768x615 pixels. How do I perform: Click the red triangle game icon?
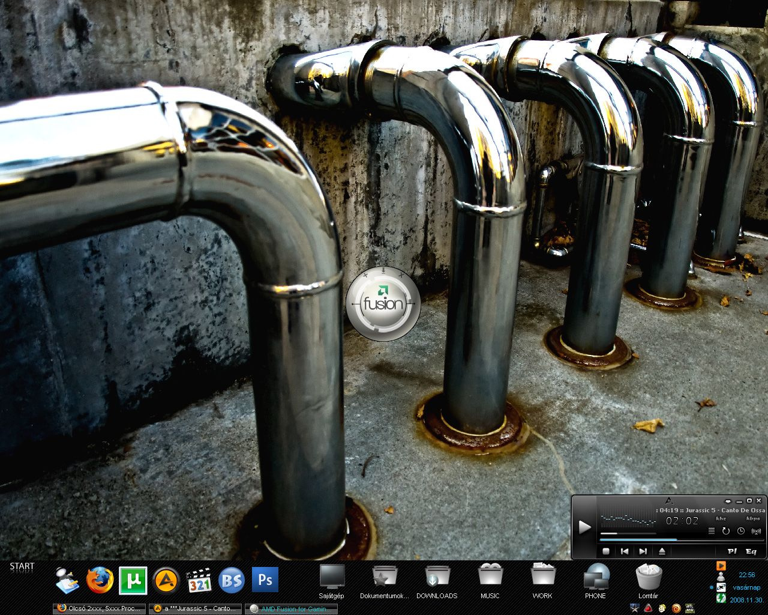tap(648, 608)
